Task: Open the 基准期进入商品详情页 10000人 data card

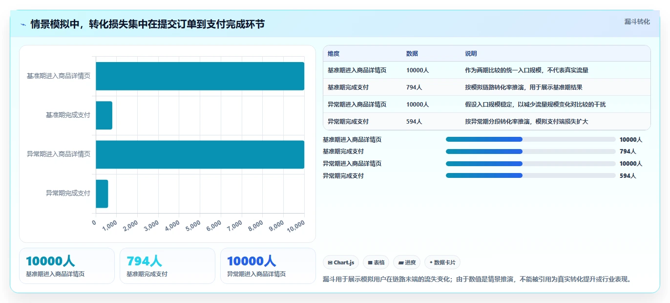Action: 67,266
